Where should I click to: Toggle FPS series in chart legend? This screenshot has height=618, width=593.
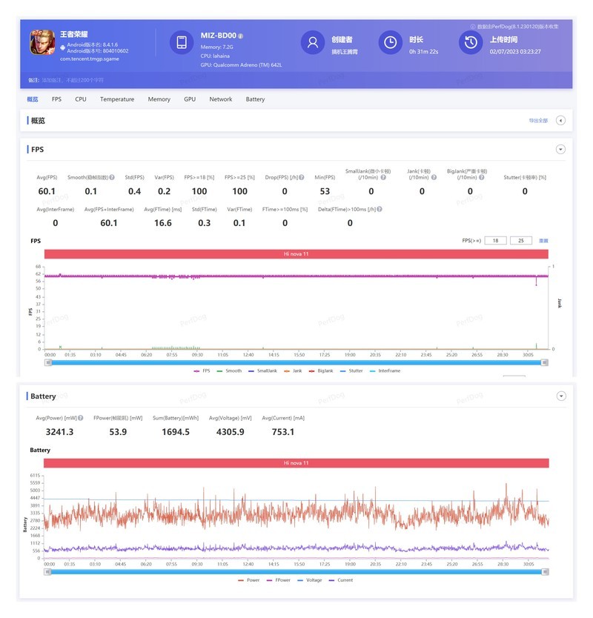[x=202, y=371]
